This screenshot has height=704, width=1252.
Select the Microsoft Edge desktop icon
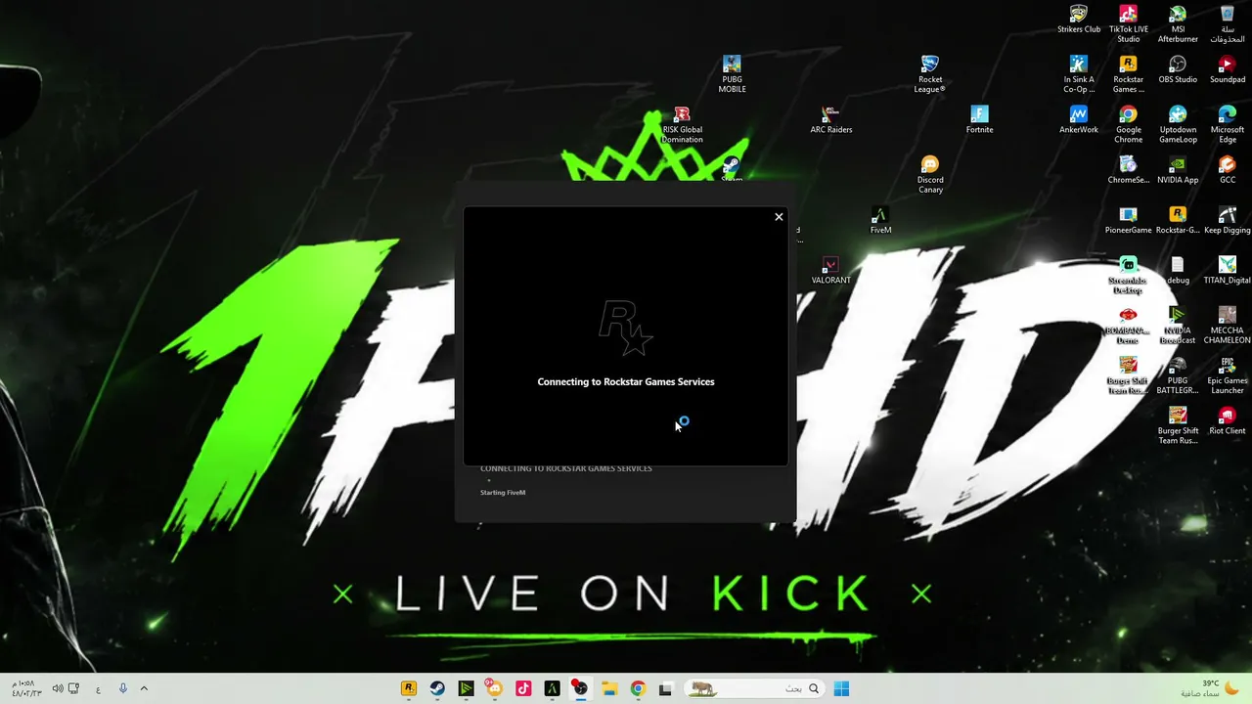point(1228,124)
